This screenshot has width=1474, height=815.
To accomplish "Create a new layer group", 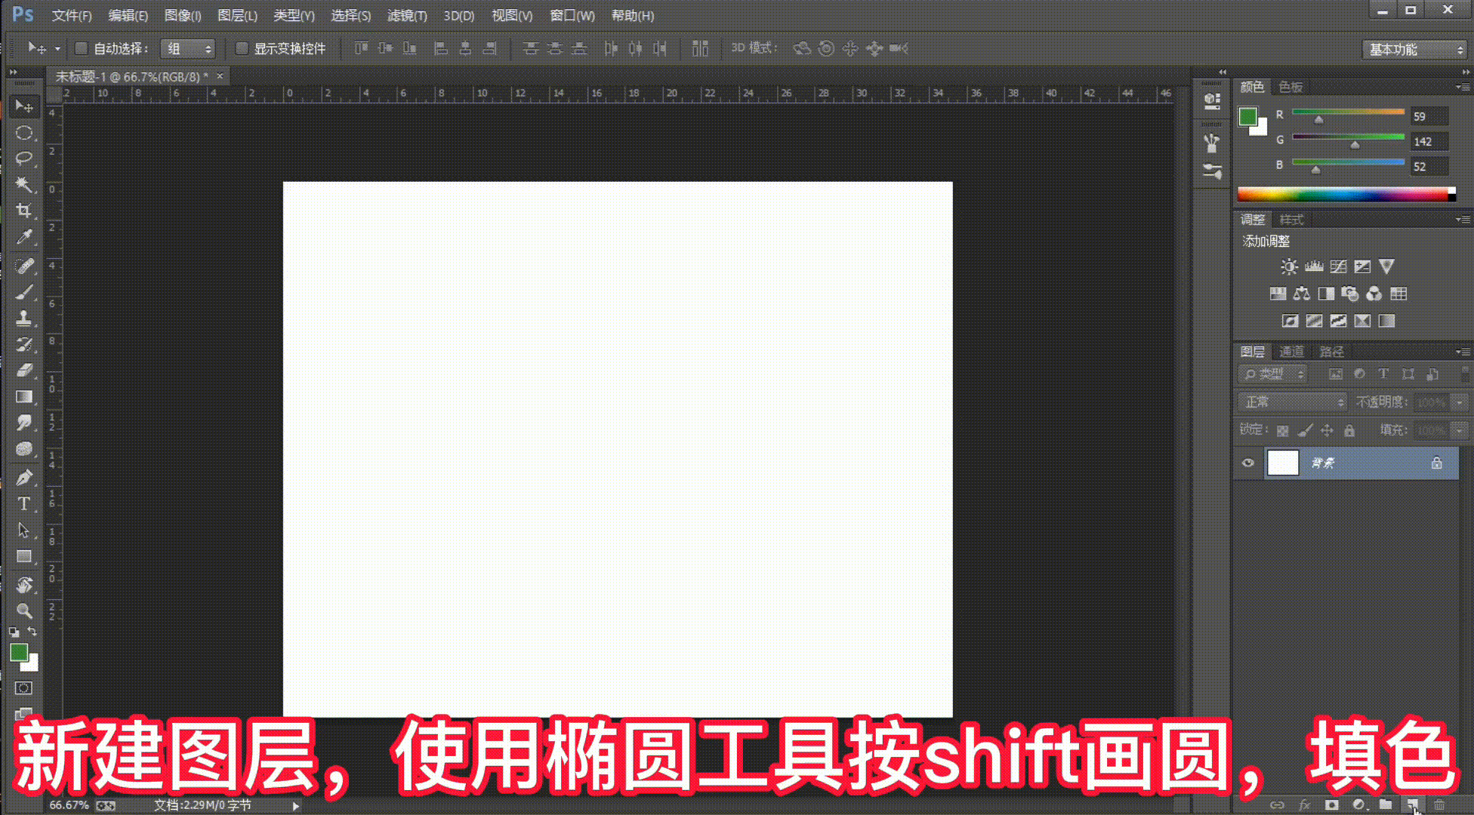I will (1386, 804).
